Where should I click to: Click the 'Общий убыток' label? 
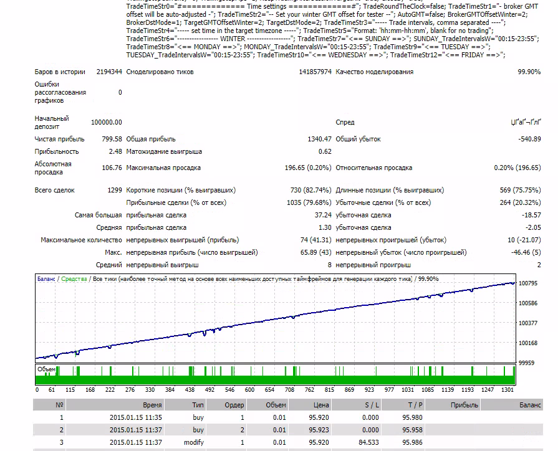[x=358, y=139]
